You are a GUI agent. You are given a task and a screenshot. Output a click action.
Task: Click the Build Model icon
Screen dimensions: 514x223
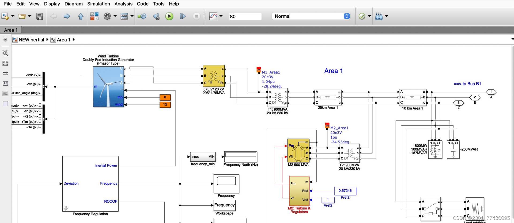point(379,16)
